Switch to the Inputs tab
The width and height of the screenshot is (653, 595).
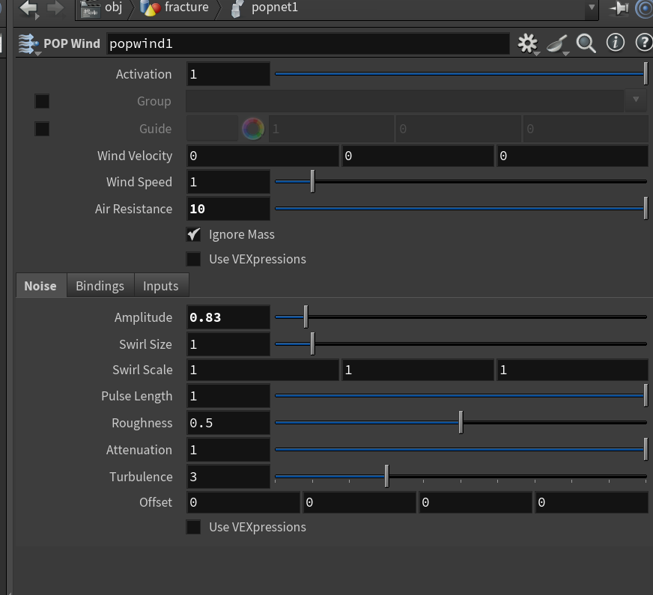pos(161,286)
